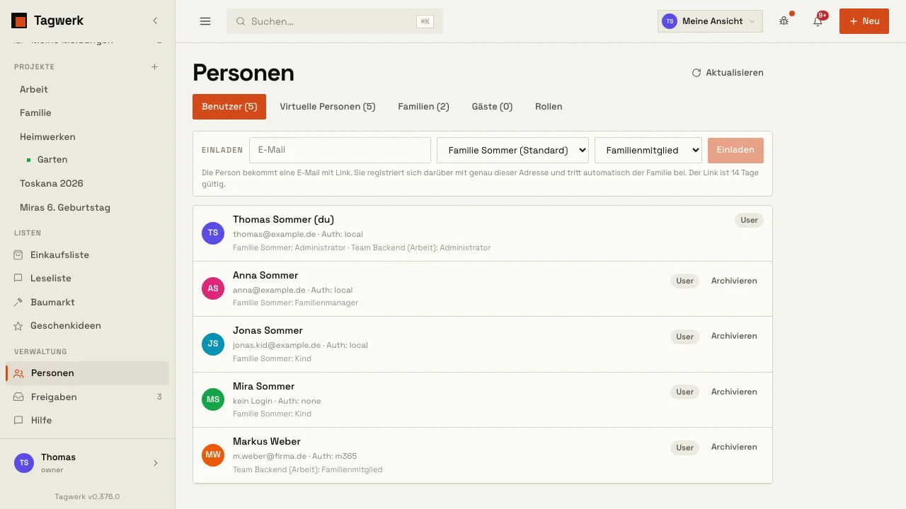Click the Suchen search field
The height and width of the screenshot is (509, 906).
click(335, 21)
